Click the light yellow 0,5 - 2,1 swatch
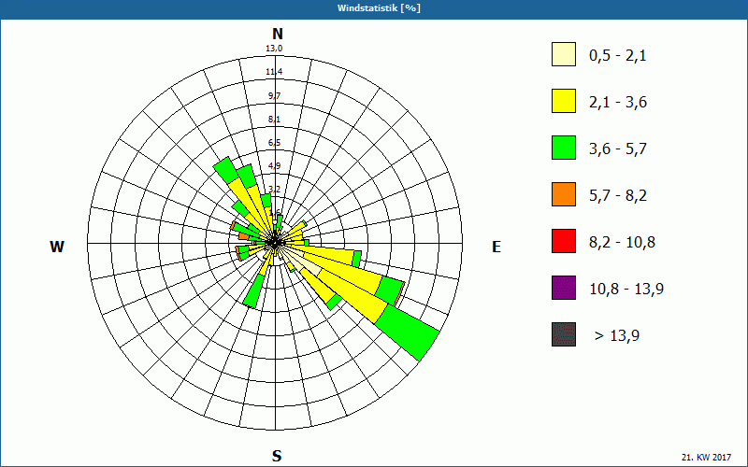The width and height of the screenshot is (748, 467). (x=564, y=54)
